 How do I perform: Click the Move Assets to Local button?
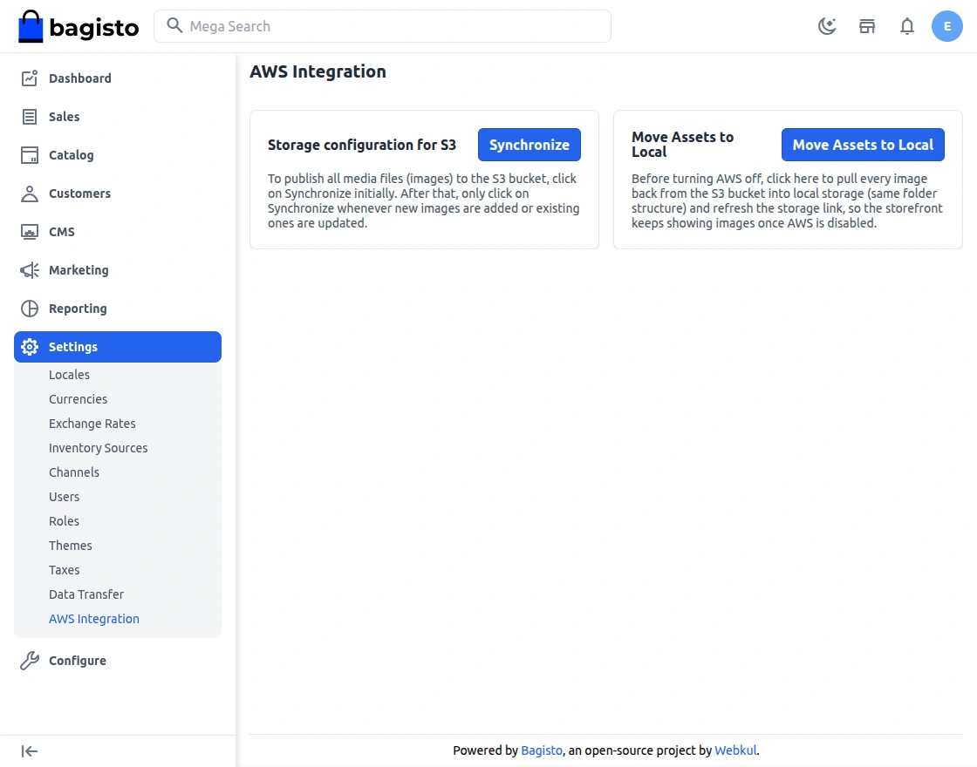[863, 145]
